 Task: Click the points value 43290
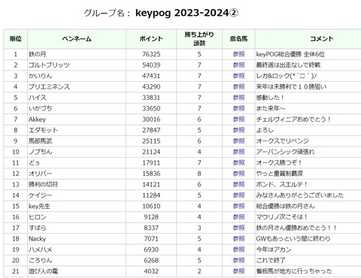(x=151, y=86)
